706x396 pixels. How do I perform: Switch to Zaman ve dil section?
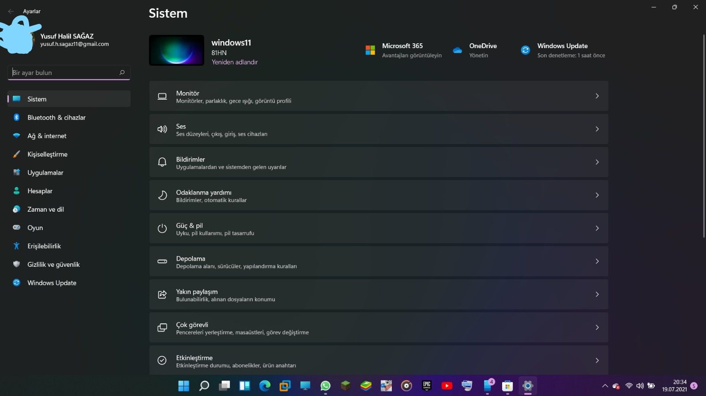(x=45, y=209)
